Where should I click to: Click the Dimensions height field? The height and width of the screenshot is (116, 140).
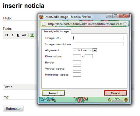[89, 56]
